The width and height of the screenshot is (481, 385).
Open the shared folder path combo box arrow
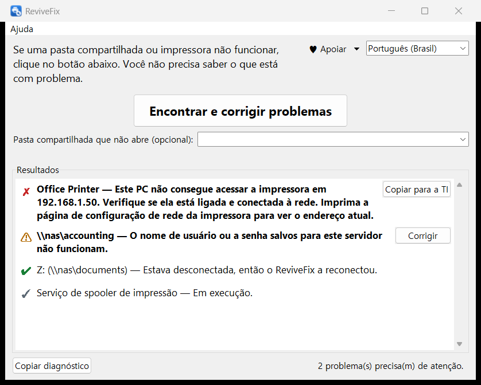point(463,139)
